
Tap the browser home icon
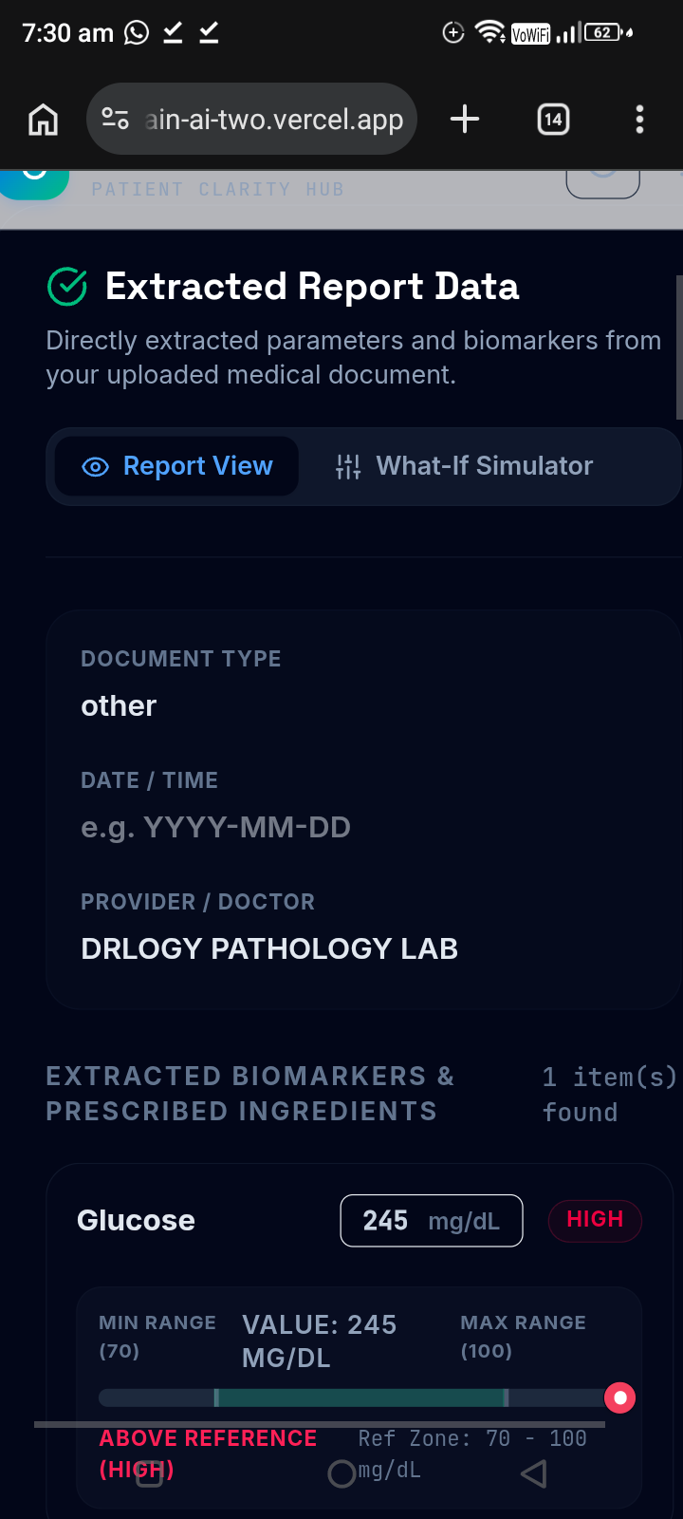(43, 120)
